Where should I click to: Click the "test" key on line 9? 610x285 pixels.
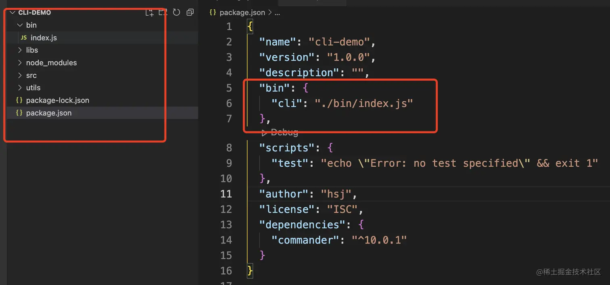point(290,163)
